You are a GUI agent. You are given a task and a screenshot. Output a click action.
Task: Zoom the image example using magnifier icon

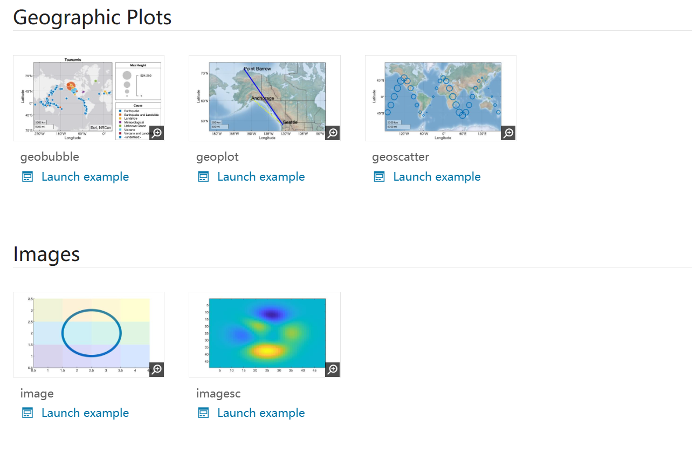coord(156,369)
